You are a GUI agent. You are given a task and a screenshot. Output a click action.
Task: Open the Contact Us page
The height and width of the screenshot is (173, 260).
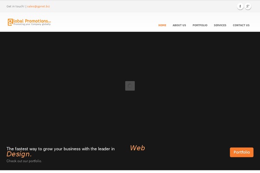[x=241, y=26]
